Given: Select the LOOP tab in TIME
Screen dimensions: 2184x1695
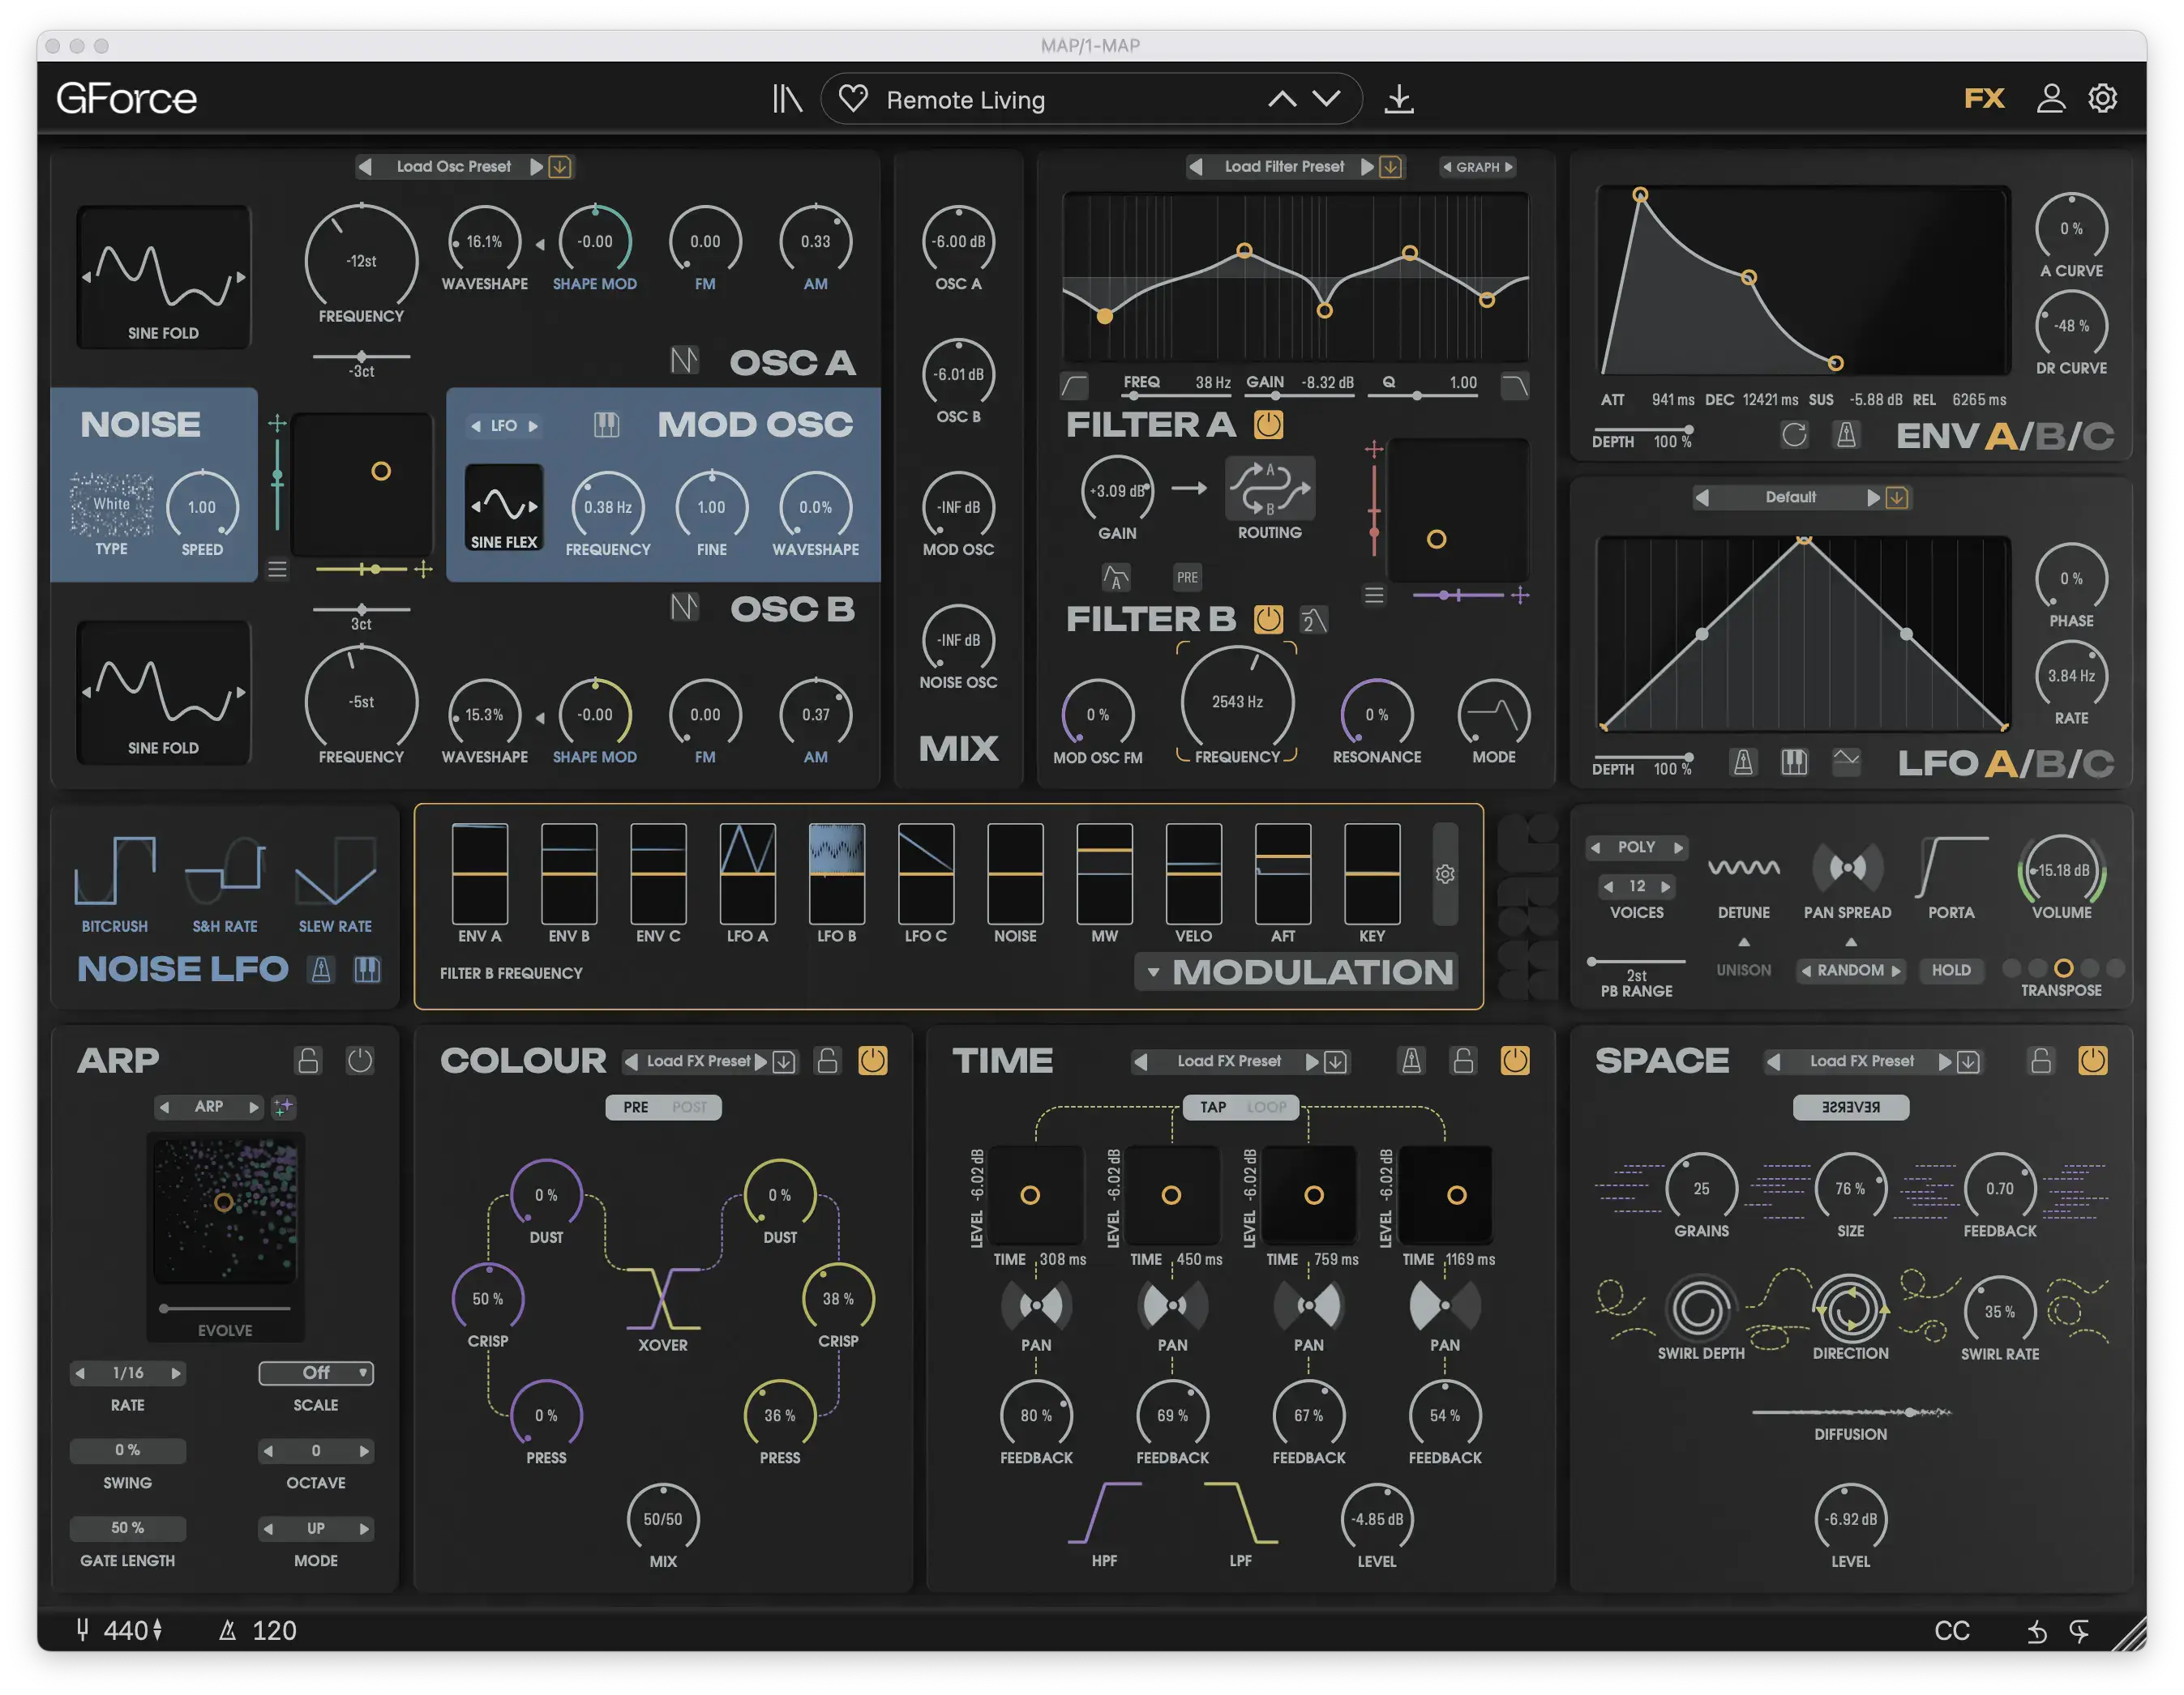Looking at the screenshot, I should [x=1267, y=1108].
